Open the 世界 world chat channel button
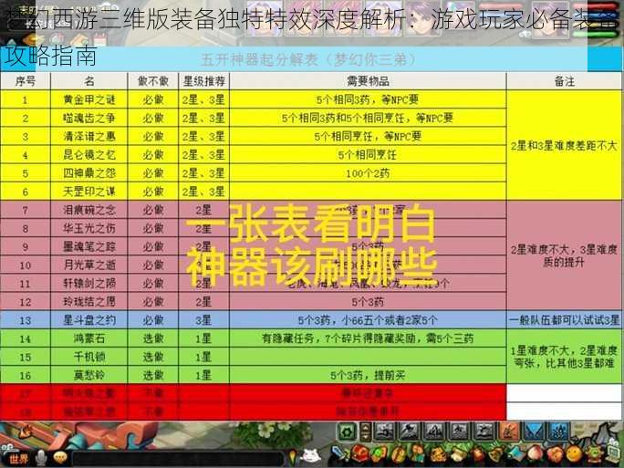The image size is (624, 468). (17, 459)
